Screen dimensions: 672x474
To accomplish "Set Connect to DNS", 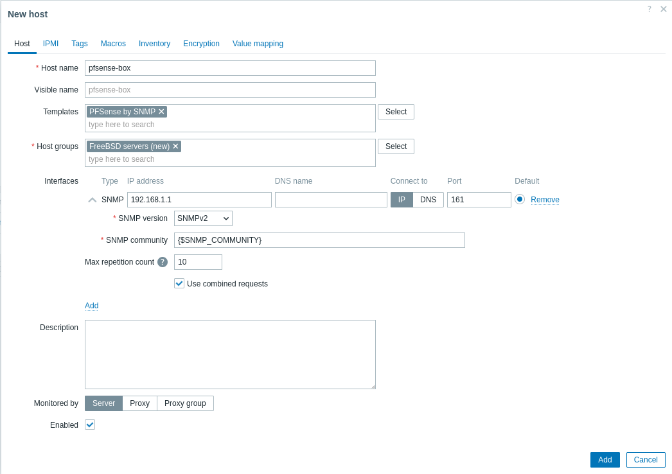I will coord(428,200).
